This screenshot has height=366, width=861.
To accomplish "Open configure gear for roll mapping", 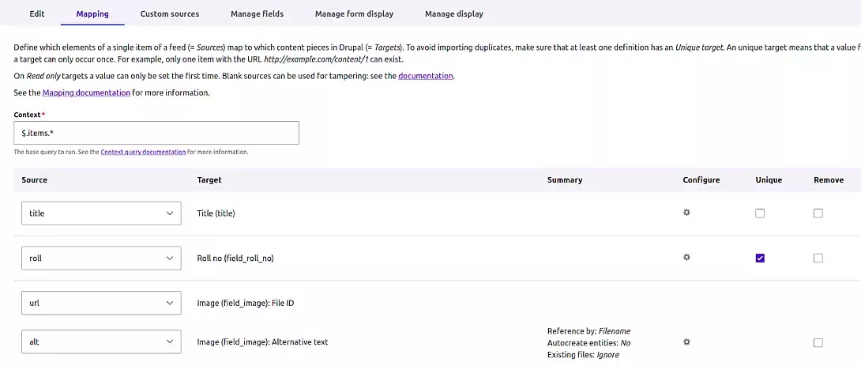I will 686,258.
